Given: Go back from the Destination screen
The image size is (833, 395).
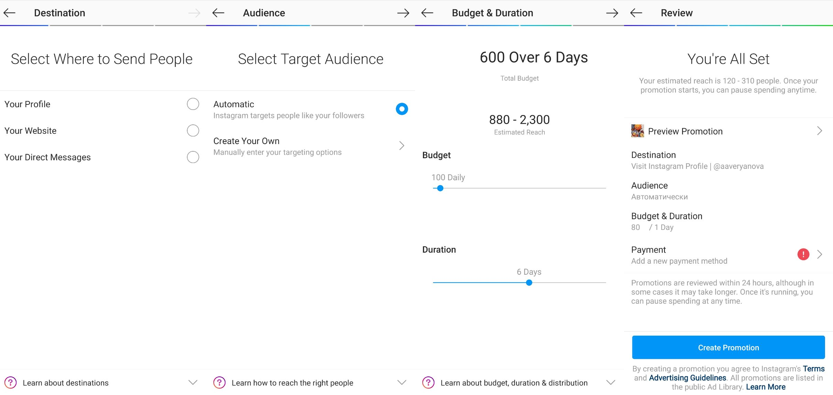Looking at the screenshot, I should pyautogui.click(x=9, y=13).
